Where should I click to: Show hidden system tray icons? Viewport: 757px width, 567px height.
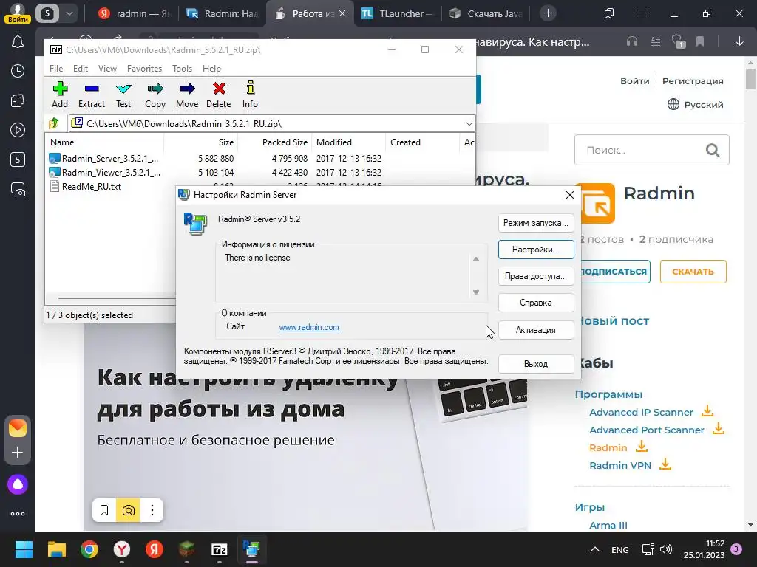coord(595,549)
